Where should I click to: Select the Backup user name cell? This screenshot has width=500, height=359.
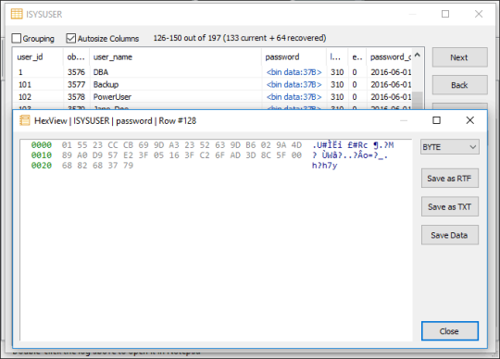106,85
